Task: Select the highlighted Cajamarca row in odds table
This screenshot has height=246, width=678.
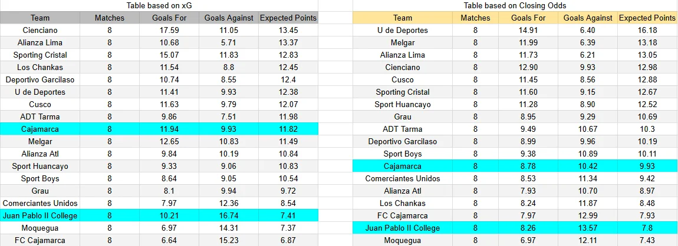Action: pos(515,166)
